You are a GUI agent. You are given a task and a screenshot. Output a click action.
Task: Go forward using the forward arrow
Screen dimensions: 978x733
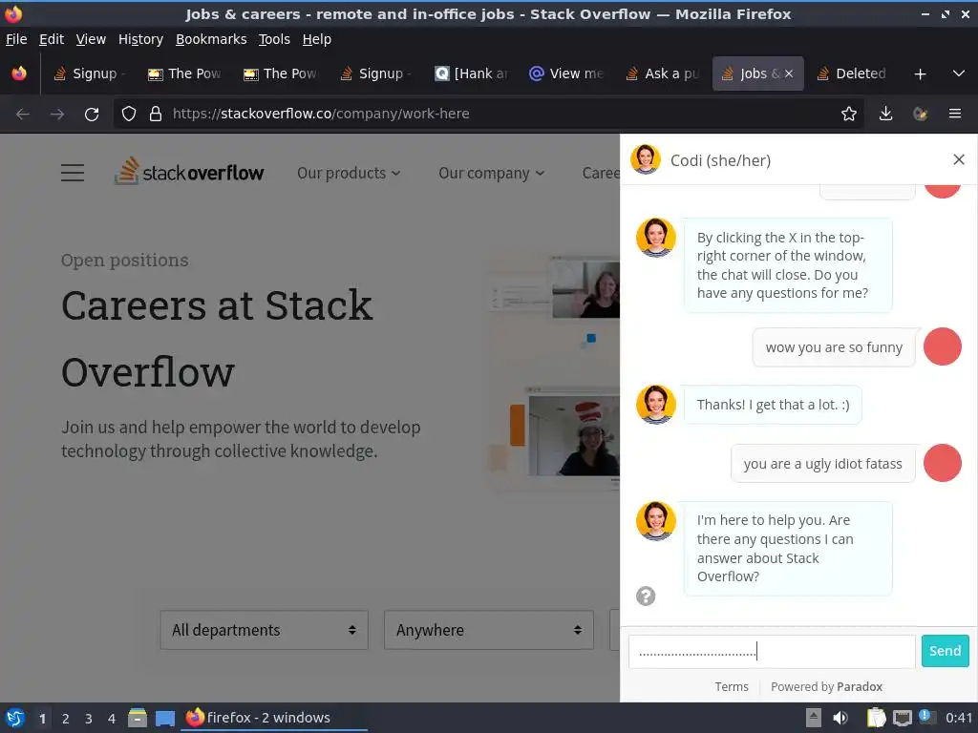pos(57,115)
